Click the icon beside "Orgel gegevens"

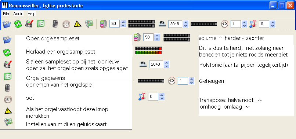8,76
